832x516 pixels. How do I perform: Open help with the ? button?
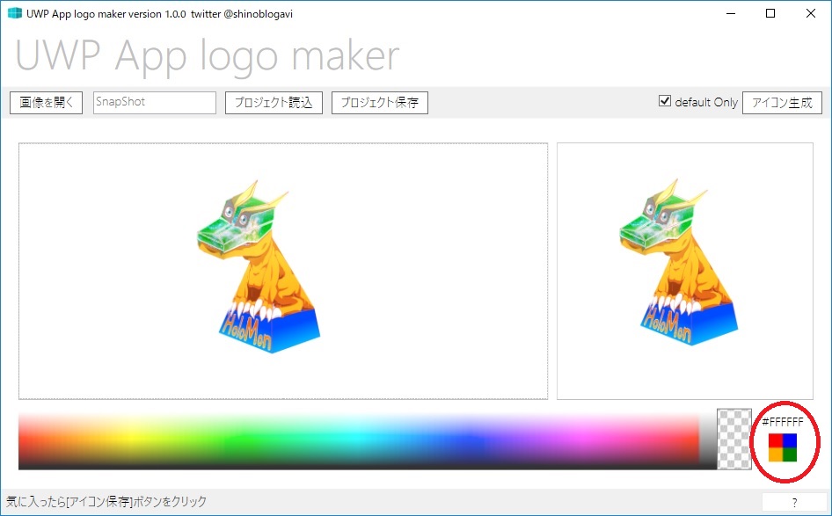pos(794,502)
